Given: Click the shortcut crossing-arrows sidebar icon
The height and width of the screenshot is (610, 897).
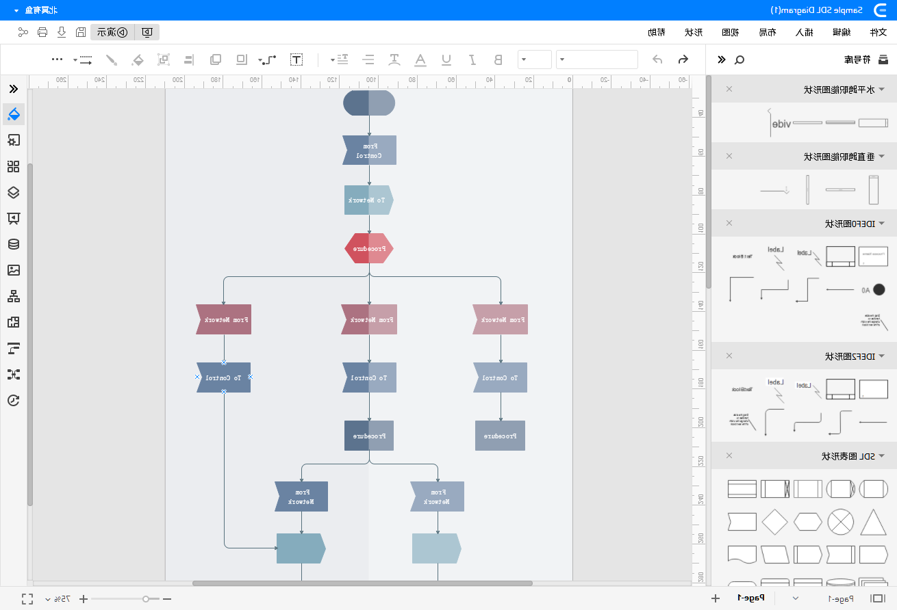Looking at the screenshot, I should point(13,374).
